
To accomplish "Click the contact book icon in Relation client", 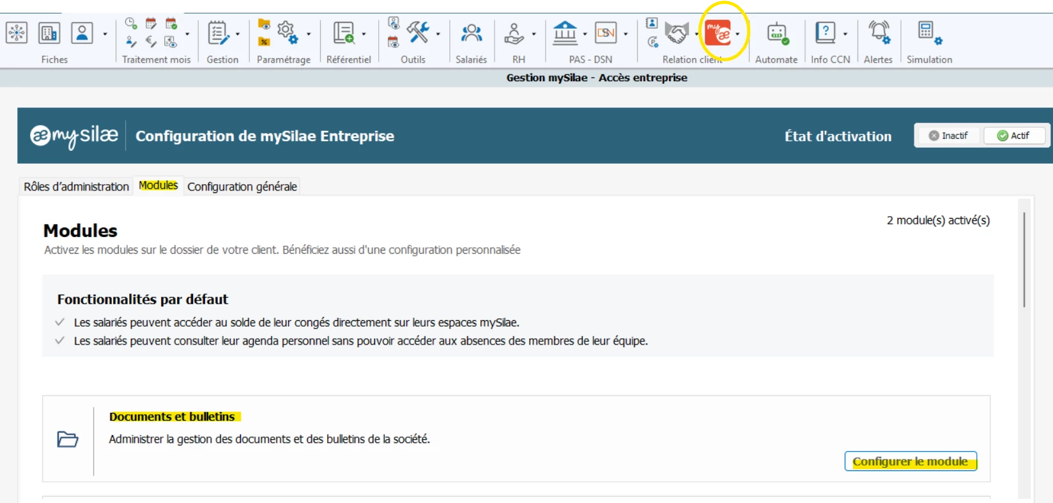I will point(652,24).
